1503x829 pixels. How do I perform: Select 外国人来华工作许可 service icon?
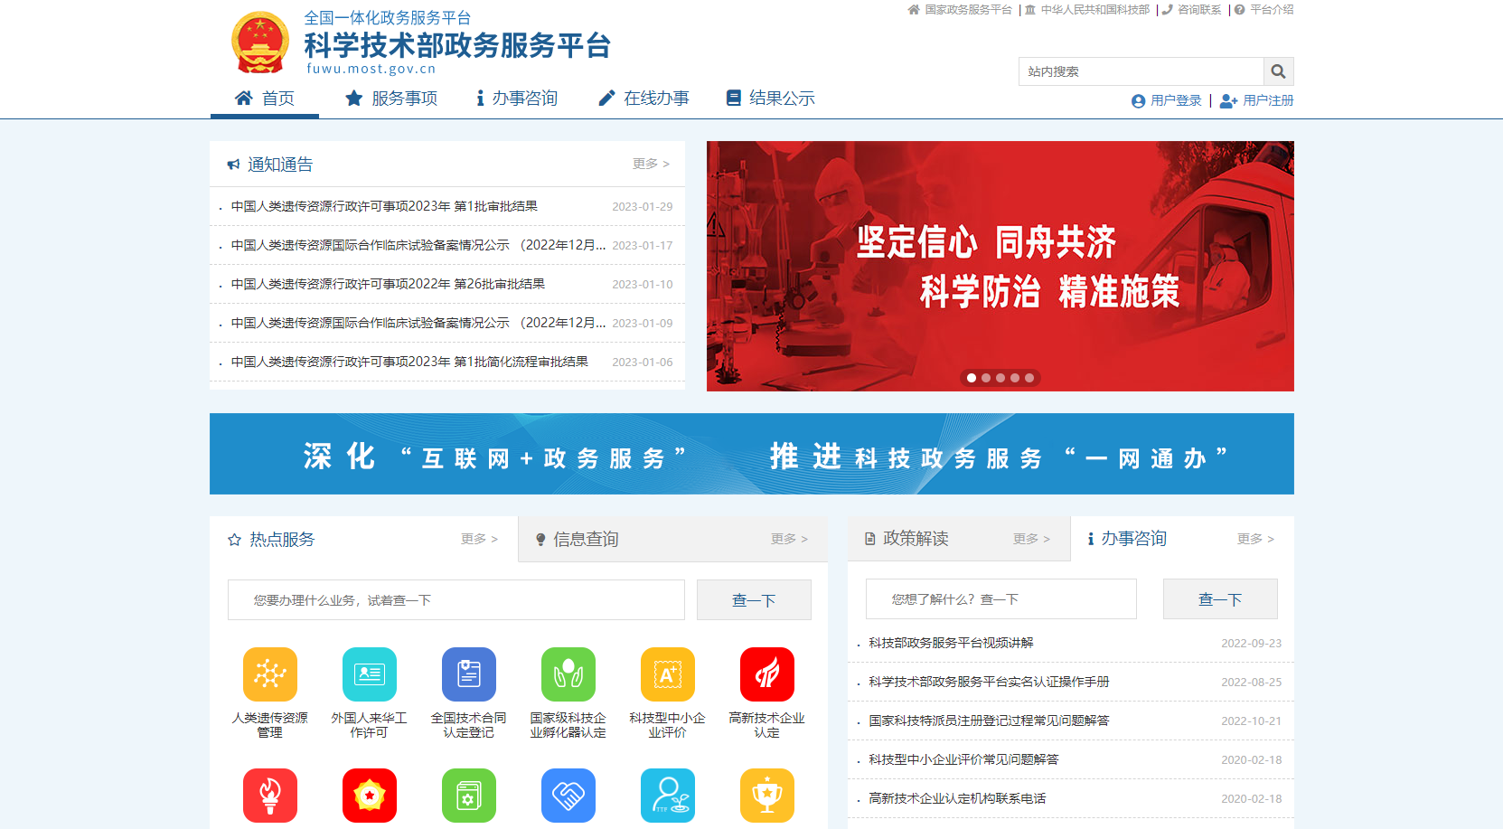click(x=369, y=674)
